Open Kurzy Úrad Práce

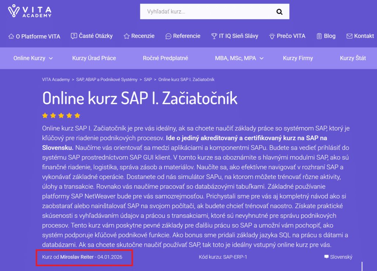(x=94, y=58)
